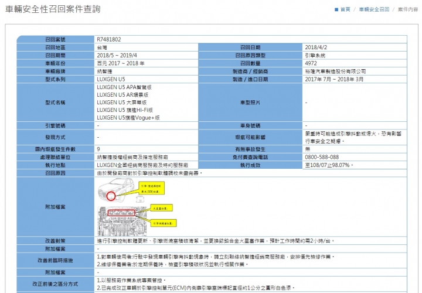Select the model LUXGEN U5 旗艦Hi-Fi版
Image resolution: width=422 pixels, height=293 pixels.
tap(125, 110)
